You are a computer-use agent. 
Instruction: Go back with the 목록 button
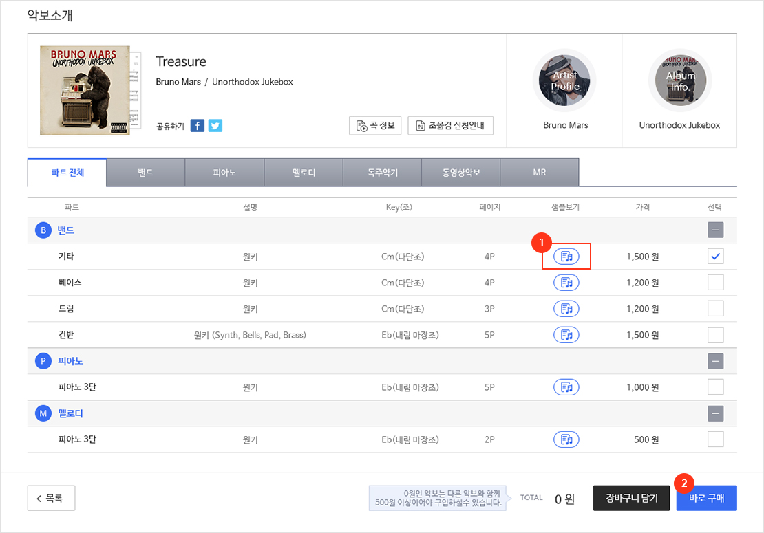[x=51, y=498]
